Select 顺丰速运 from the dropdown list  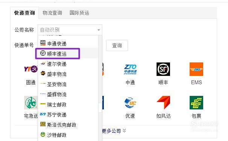(x=68, y=54)
